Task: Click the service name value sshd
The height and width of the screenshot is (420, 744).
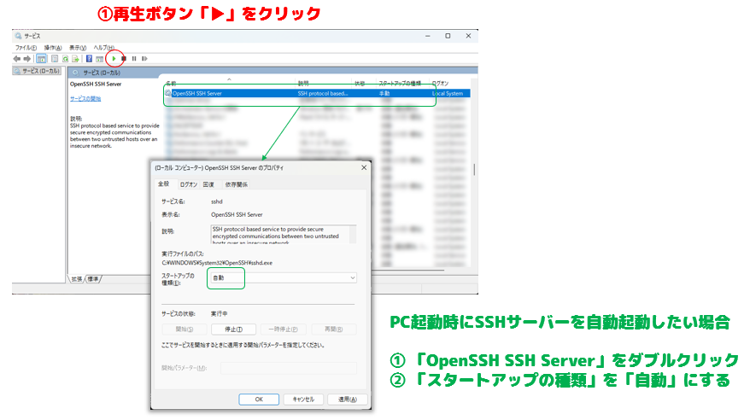Action: 217,201
